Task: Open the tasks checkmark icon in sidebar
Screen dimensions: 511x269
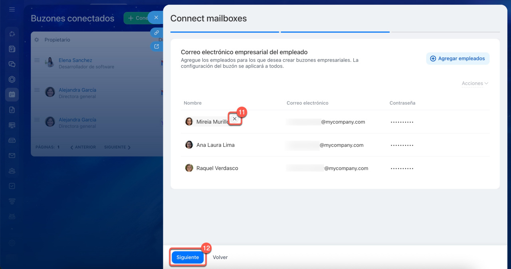Action: click(x=12, y=186)
